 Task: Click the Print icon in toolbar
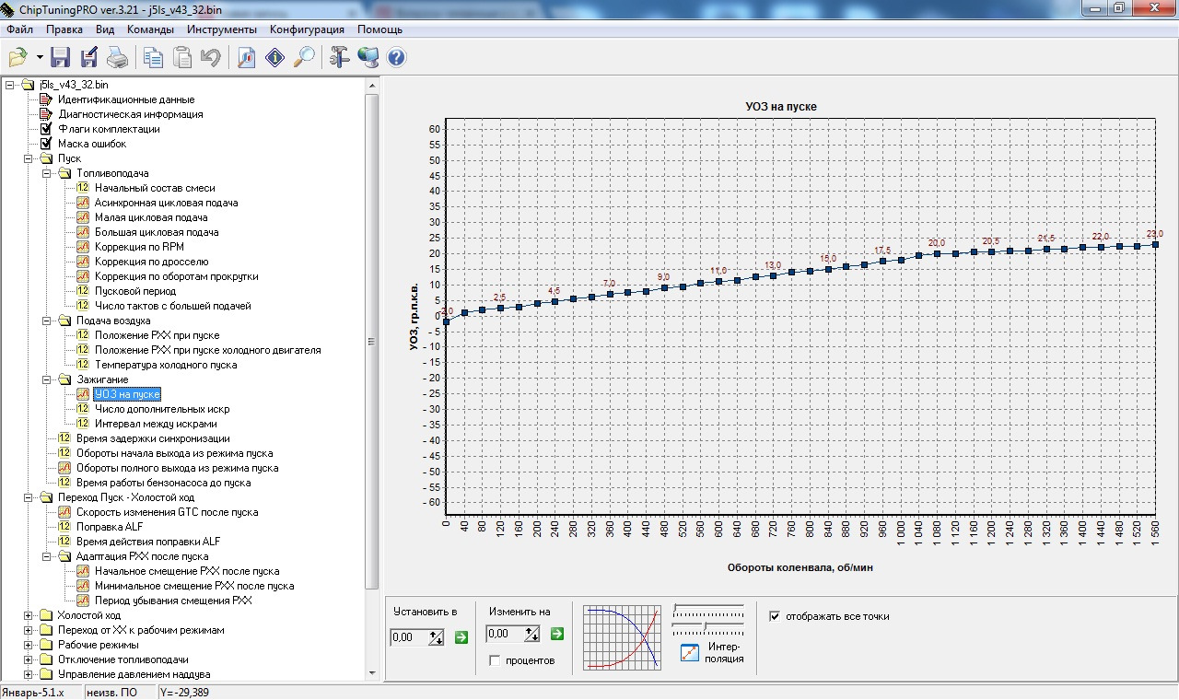click(x=117, y=57)
